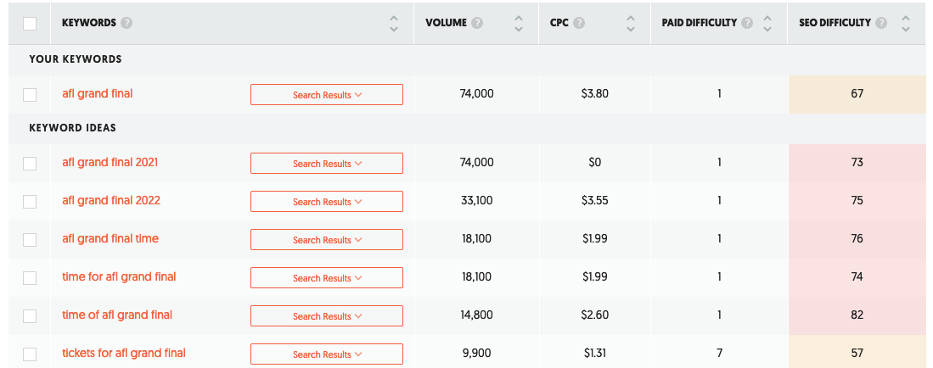Screen dimensions: 933x368
Task: Check the box for afl grand final 2021
Action: pos(30,163)
